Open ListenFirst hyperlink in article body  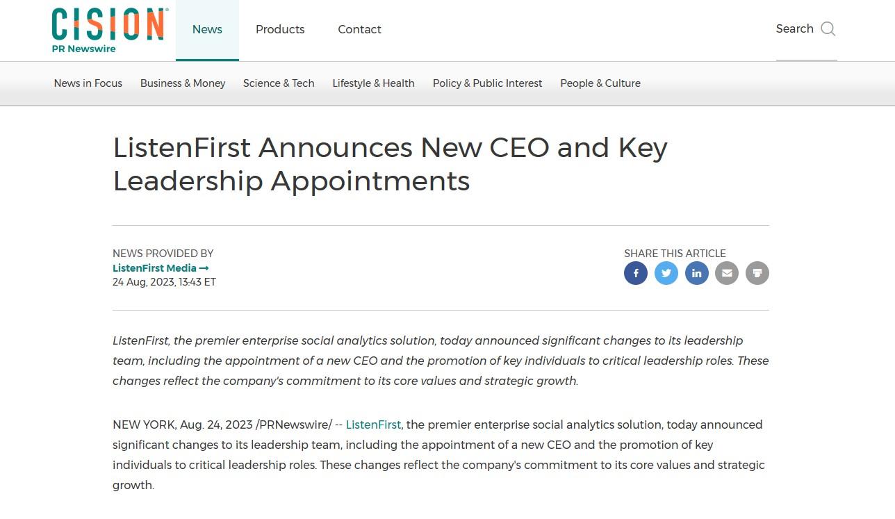(373, 425)
